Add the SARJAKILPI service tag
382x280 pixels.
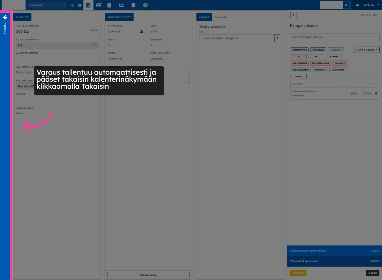[x=340, y=63]
